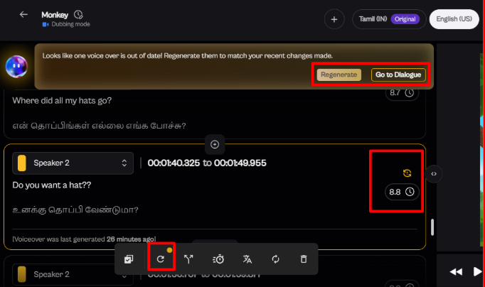Click the sync loop icon in floating toolbar
485x287 pixels.
[275, 260]
